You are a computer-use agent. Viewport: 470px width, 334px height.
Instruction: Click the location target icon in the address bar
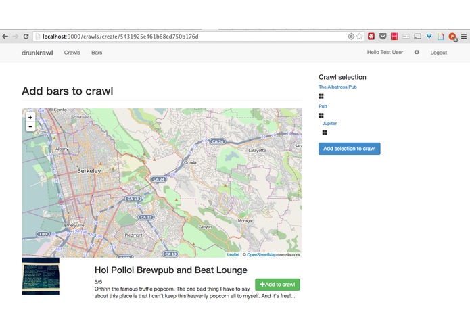click(x=351, y=37)
